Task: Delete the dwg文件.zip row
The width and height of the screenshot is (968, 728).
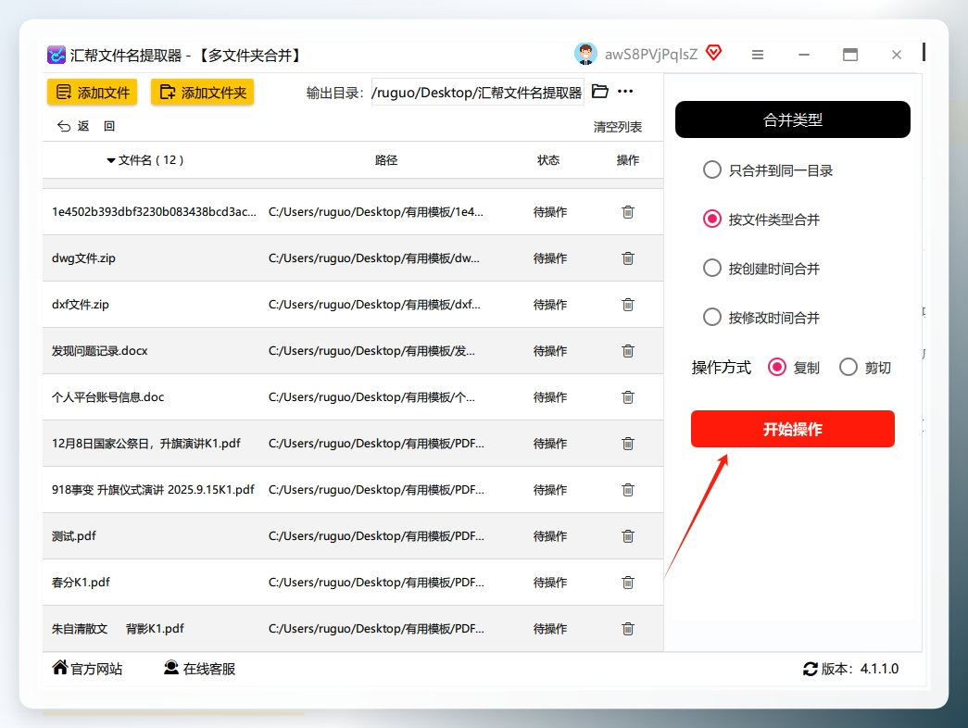Action: click(628, 258)
